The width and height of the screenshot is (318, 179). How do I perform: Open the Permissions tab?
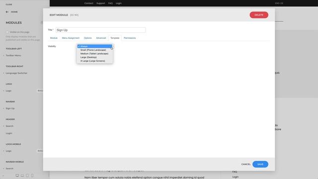tap(130, 38)
